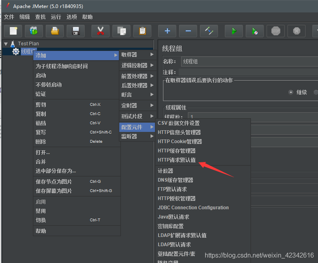The width and height of the screenshot is (318, 263).
Task: Click the 注释 comment input field
Action: pyautogui.click(x=248, y=72)
